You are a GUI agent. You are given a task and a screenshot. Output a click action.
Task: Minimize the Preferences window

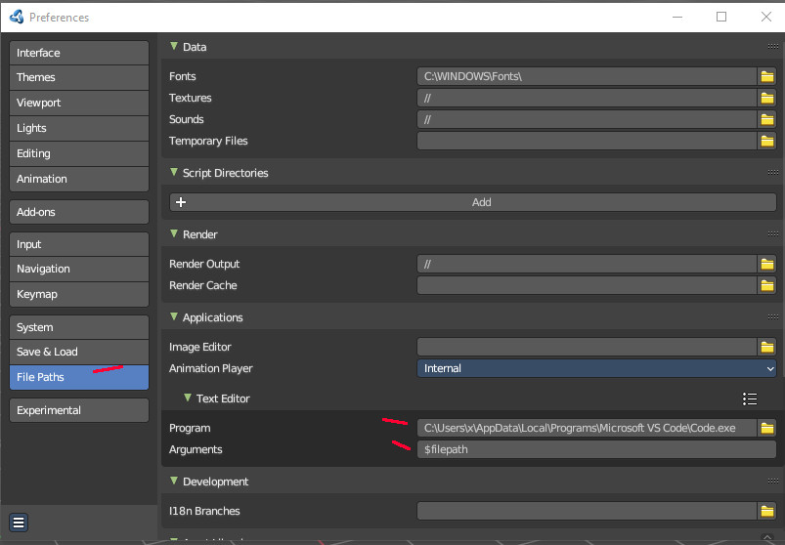point(677,17)
